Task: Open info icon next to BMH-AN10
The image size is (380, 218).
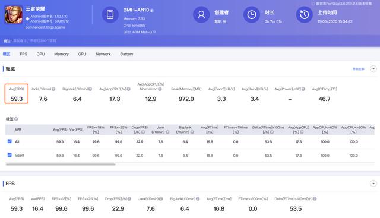Action: pos(152,11)
